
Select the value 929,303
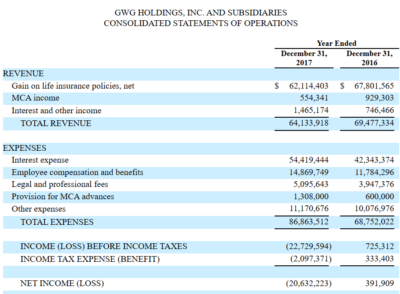[x=380, y=98]
